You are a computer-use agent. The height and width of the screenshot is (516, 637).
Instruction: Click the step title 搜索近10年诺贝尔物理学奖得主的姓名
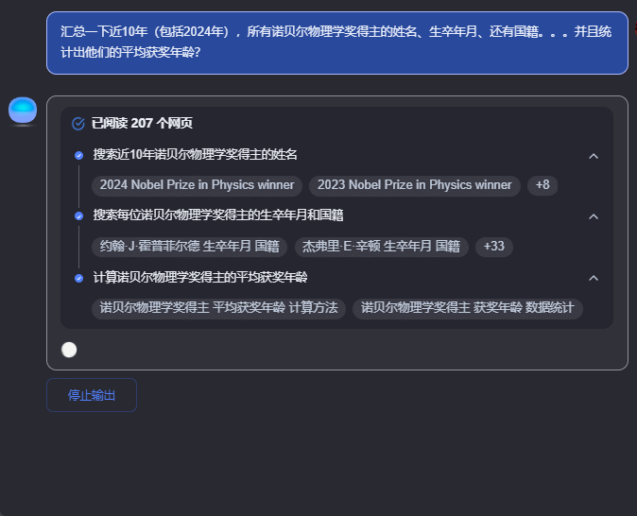195,155
